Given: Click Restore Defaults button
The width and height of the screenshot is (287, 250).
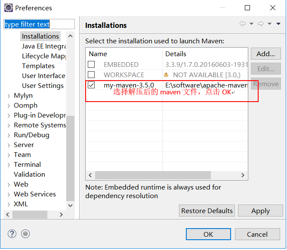Looking at the screenshot, I should click(x=207, y=211).
